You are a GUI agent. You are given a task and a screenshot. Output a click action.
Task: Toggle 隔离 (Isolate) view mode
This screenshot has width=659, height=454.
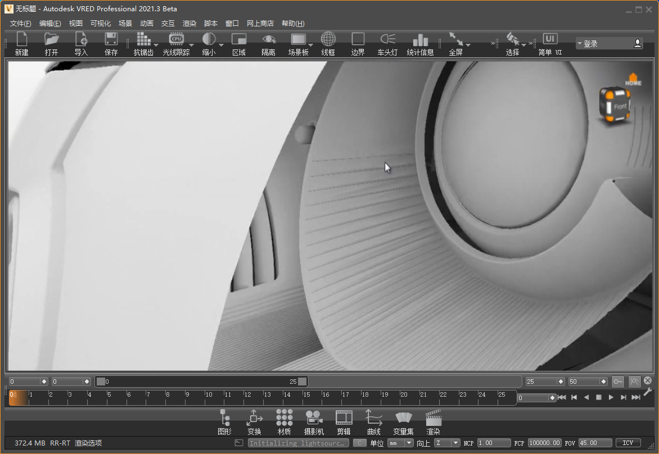[268, 39]
